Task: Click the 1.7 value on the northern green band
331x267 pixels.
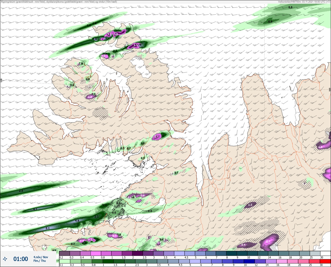Action: (x=115, y=51)
